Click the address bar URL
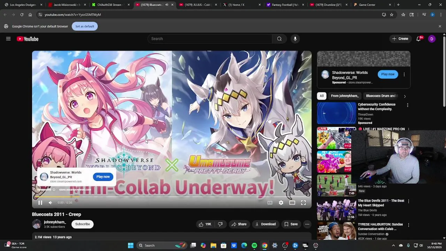Viewport: 446px width, 251px height. coord(73,15)
